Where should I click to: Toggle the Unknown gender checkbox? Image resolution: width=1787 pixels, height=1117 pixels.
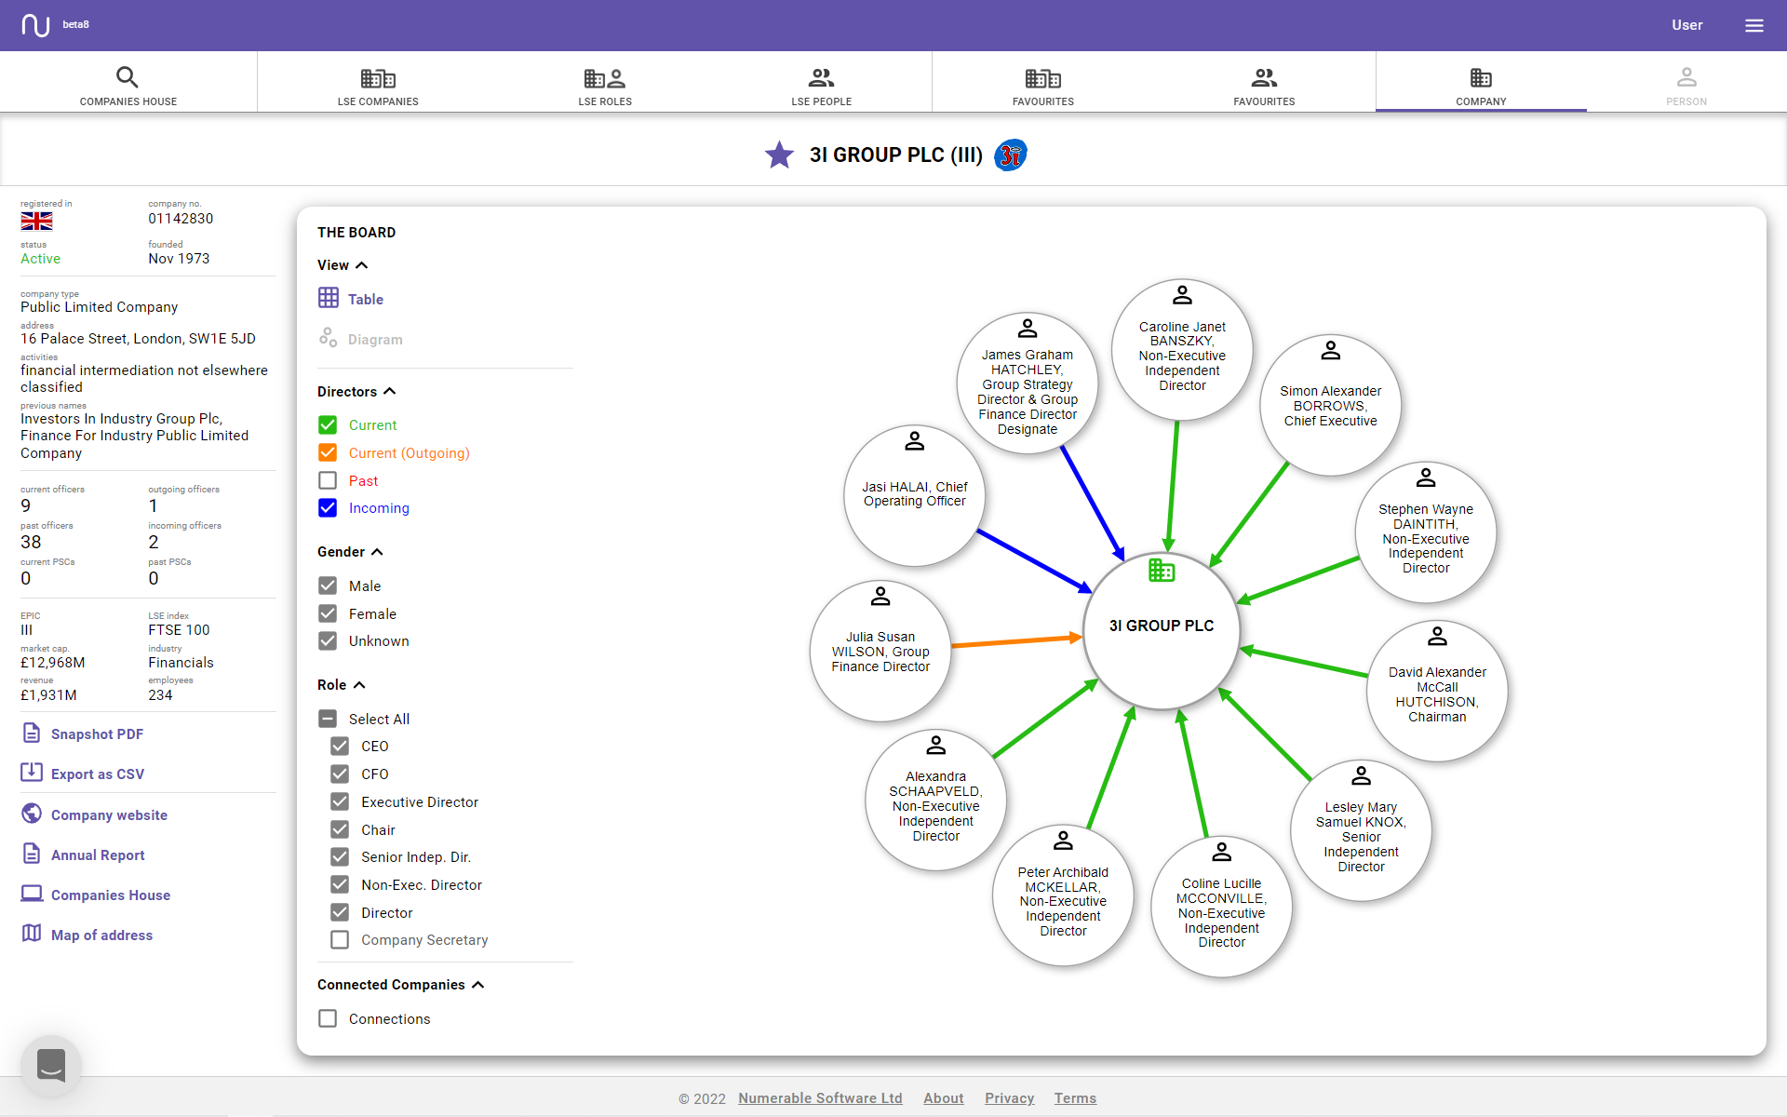tap(328, 641)
